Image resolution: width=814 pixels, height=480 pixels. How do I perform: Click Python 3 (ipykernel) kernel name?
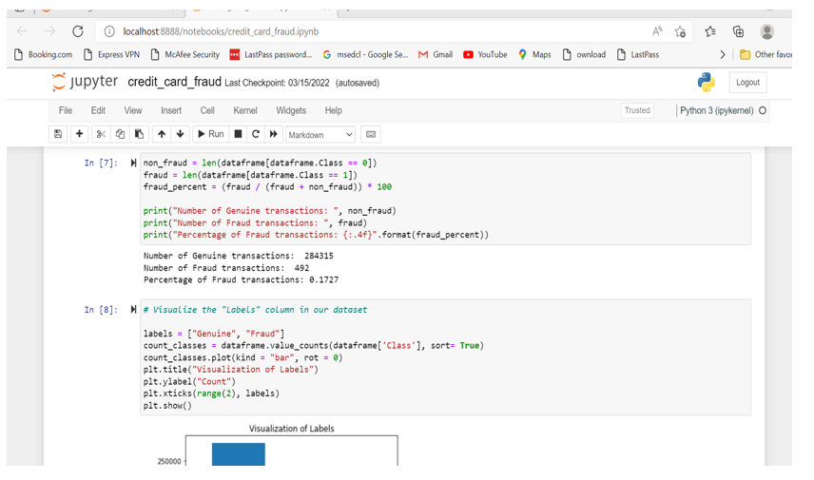(x=716, y=110)
